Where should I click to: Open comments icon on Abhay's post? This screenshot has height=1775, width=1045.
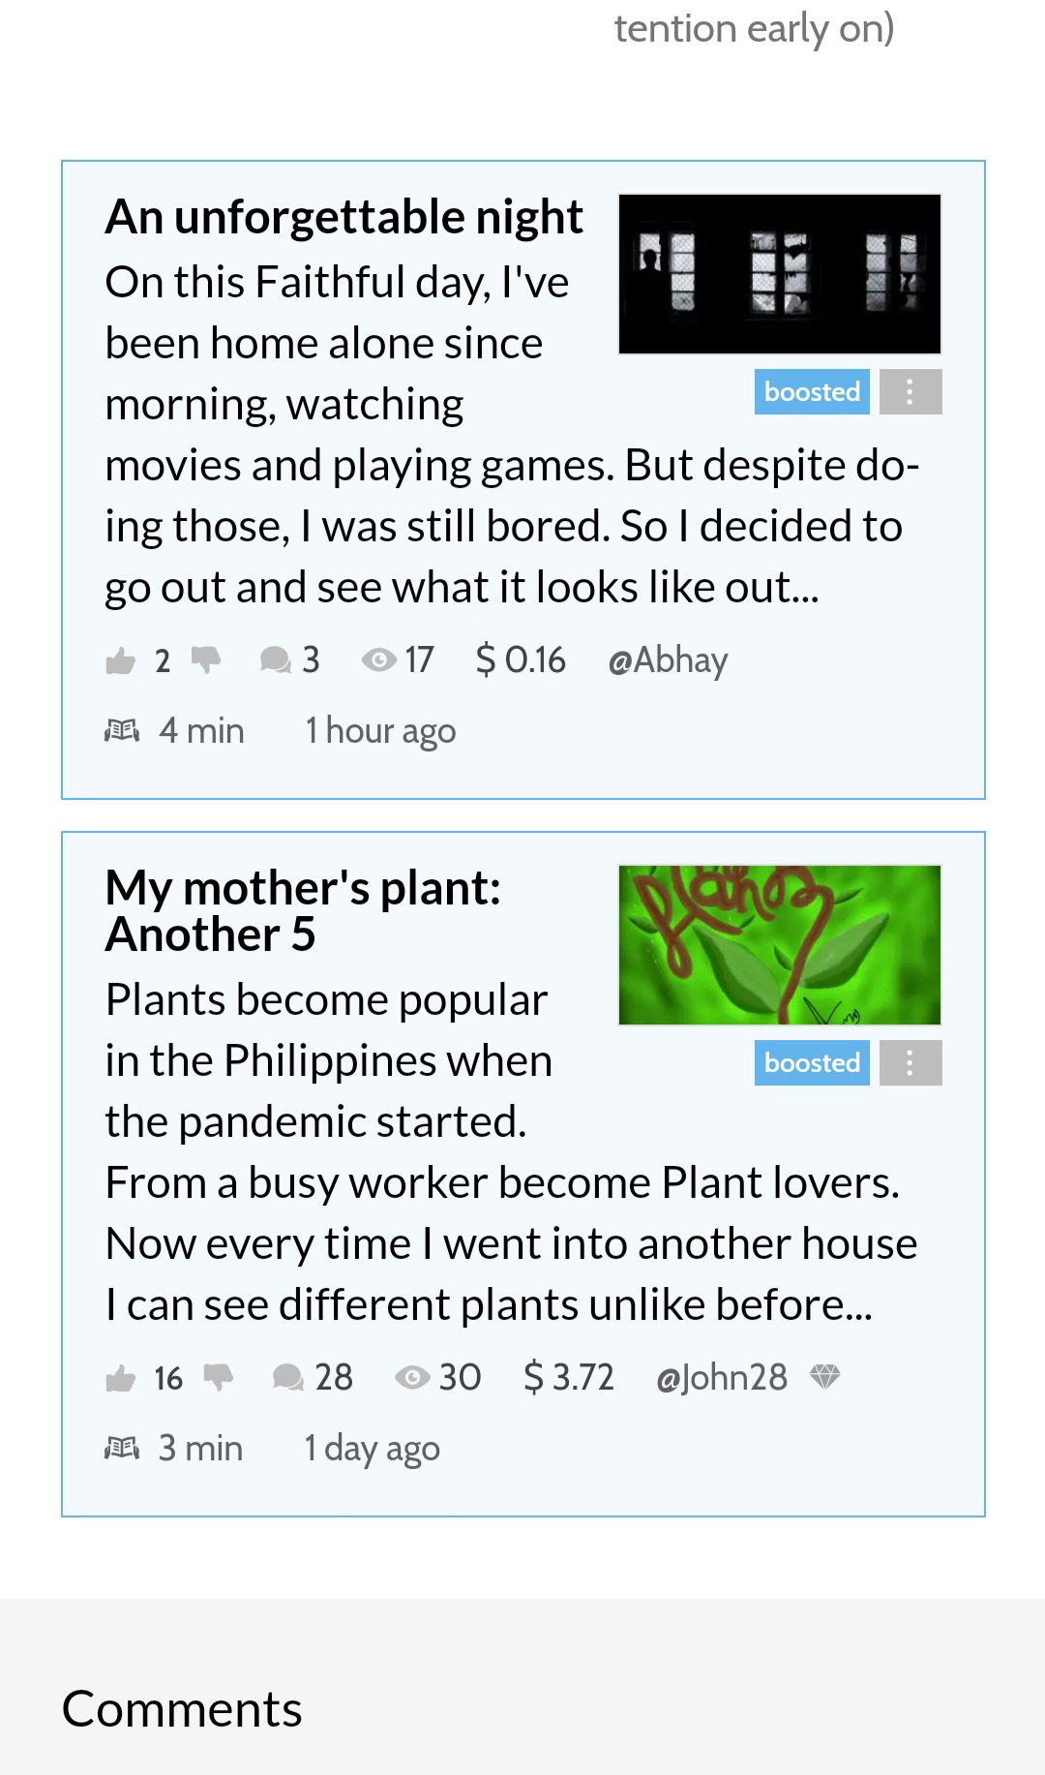click(x=276, y=660)
